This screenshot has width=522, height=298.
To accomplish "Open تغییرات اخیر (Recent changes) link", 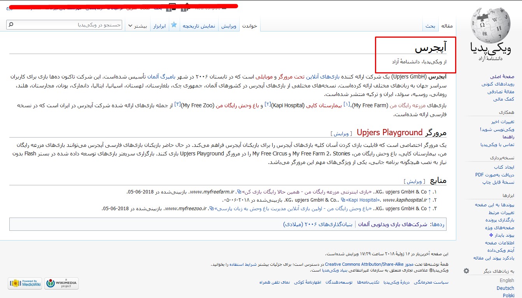I will (x=503, y=122).
